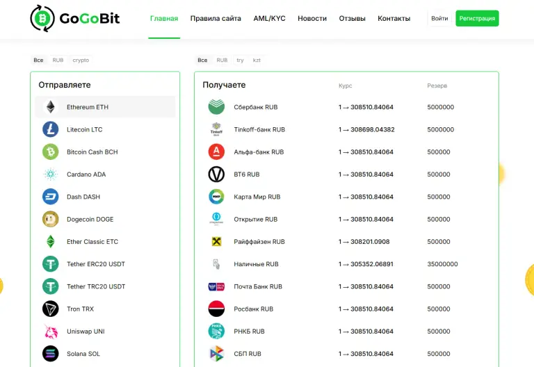Pick the Почта Банк RUB icon
This screenshot has height=367, width=534.
point(216,286)
